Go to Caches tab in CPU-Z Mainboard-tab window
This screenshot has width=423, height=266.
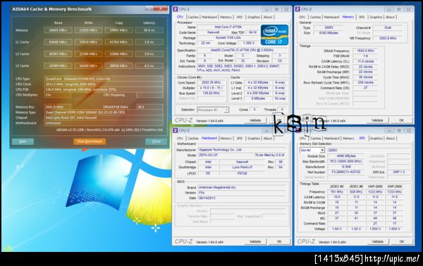(193, 139)
